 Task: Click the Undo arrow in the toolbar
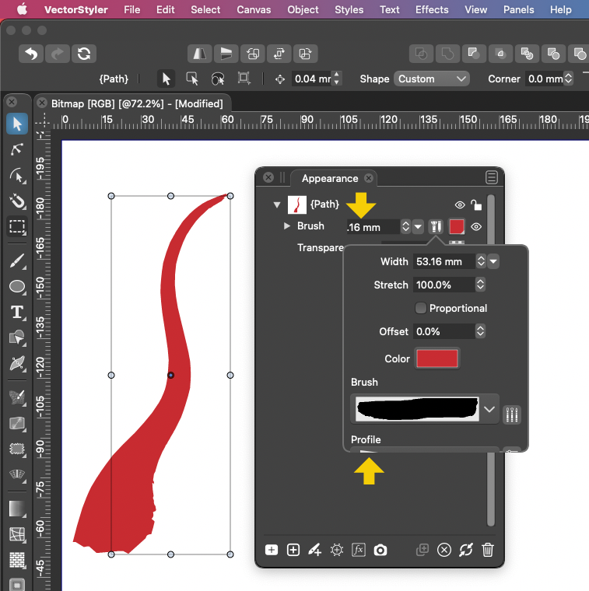(31, 54)
